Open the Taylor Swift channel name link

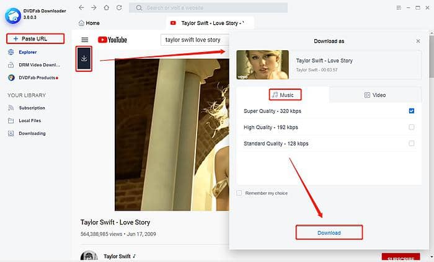pos(117,256)
